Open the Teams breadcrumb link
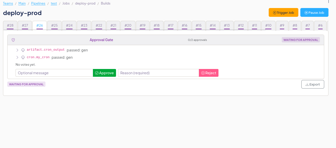336x148 pixels. coord(8,4)
